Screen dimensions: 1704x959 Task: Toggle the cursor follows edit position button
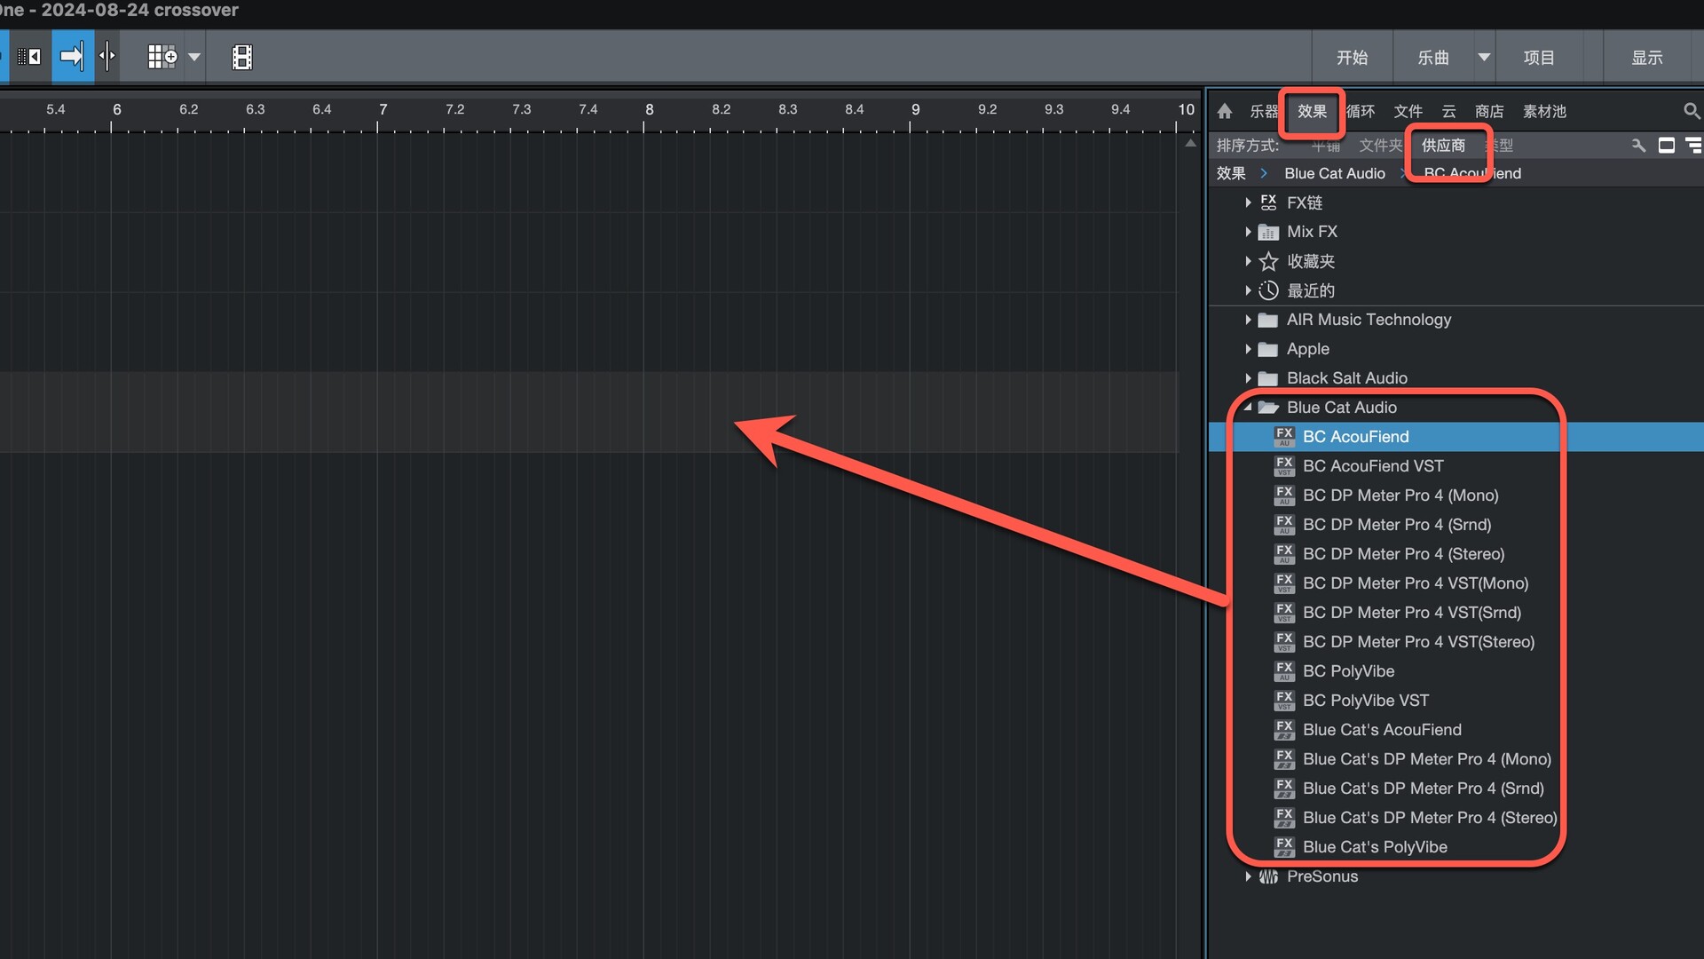click(107, 57)
